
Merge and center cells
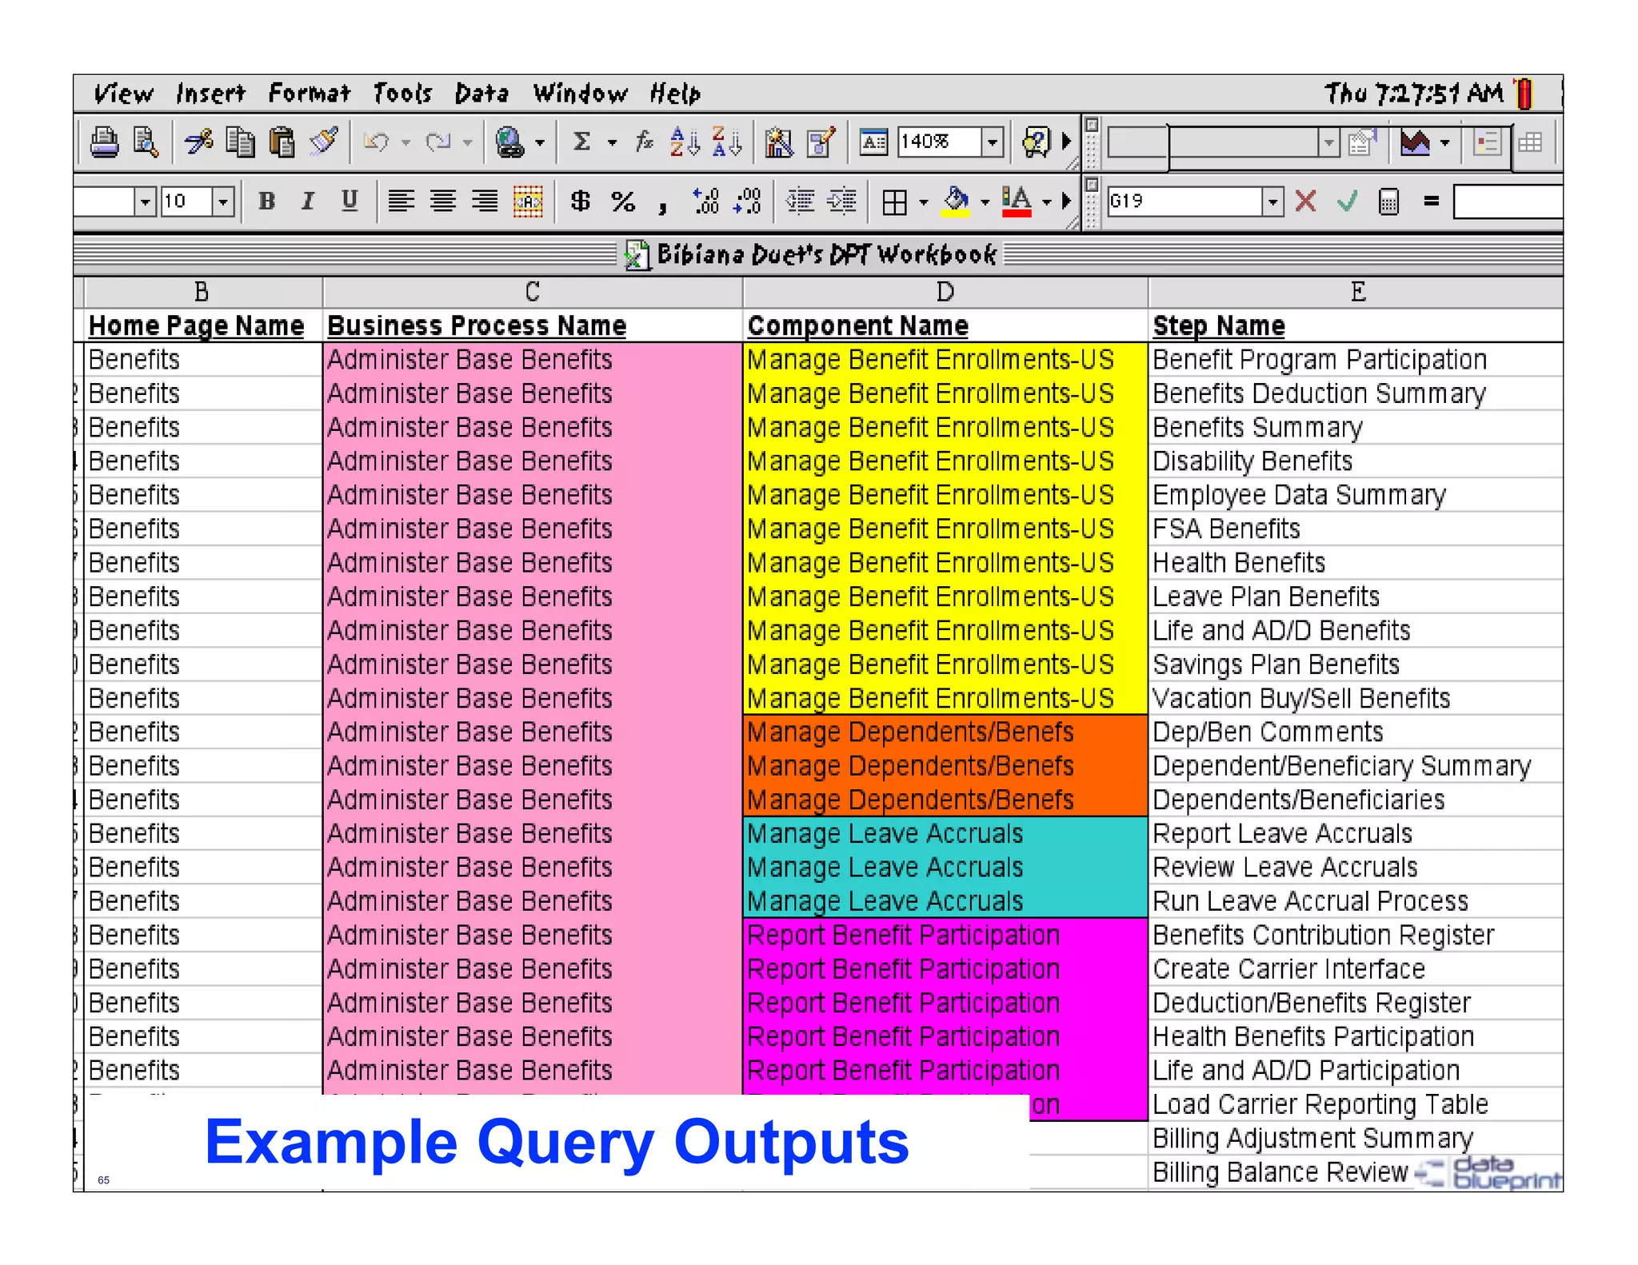coord(528,201)
